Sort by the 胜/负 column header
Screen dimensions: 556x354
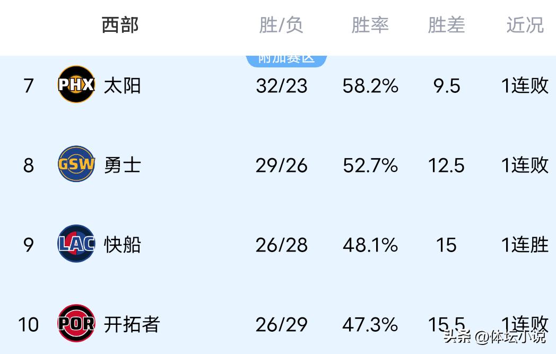pyautogui.click(x=281, y=25)
